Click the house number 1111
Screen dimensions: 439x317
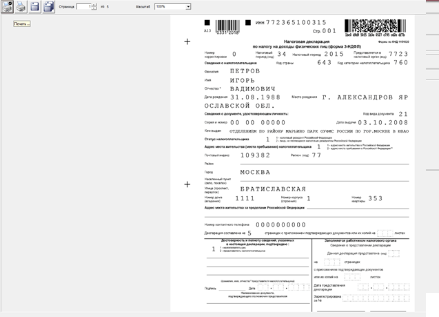245,198
